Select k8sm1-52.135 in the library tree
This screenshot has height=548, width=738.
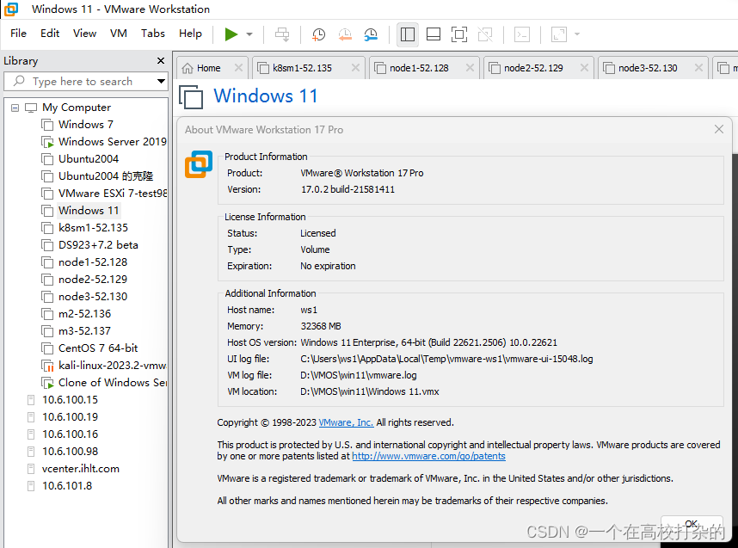93,228
